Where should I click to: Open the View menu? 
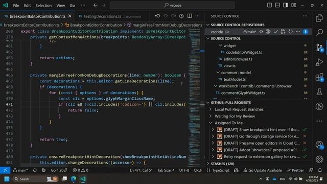click(60, 6)
